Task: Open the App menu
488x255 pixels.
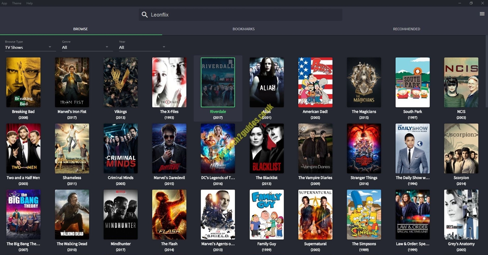Action: click(4, 3)
